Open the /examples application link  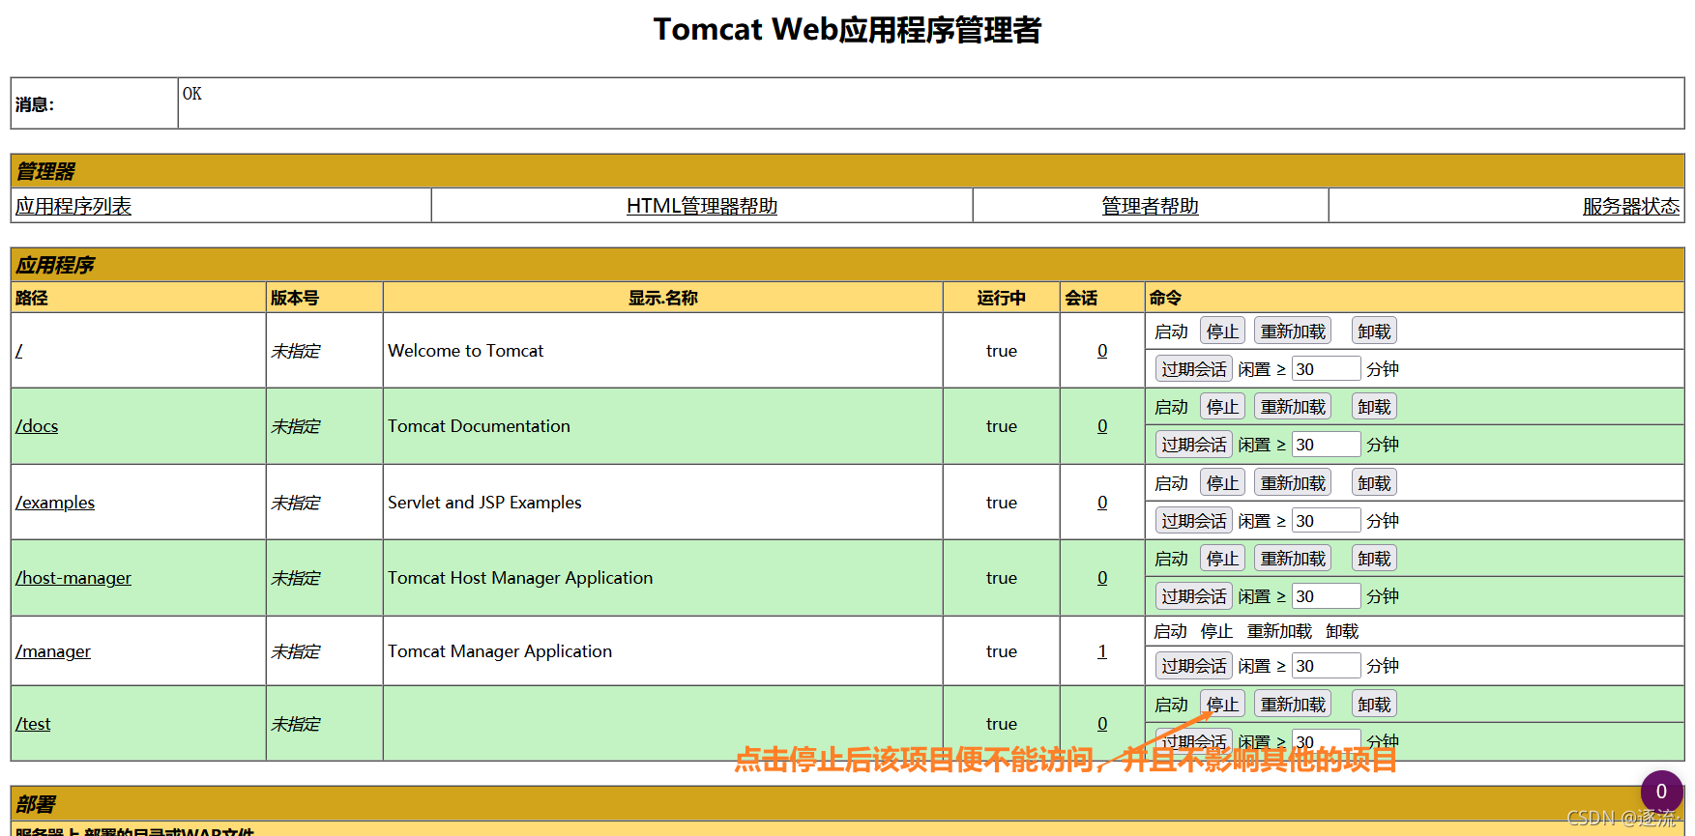[x=55, y=503]
